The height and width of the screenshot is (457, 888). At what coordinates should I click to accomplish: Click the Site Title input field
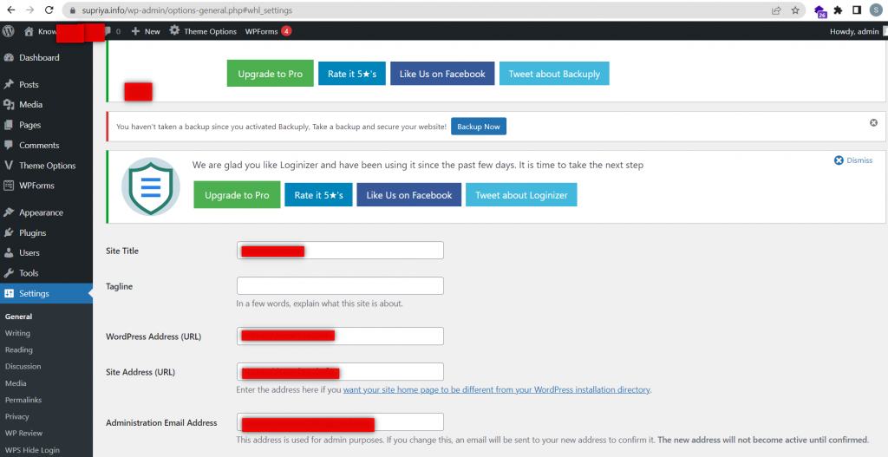click(340, 251)
